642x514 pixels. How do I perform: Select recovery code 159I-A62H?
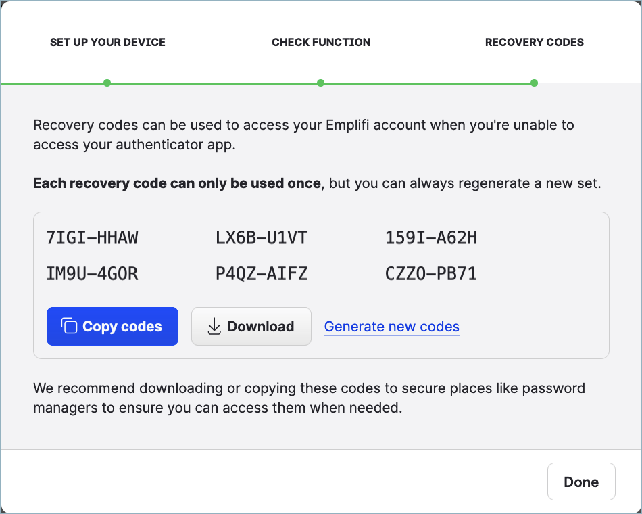pos(431,237)
